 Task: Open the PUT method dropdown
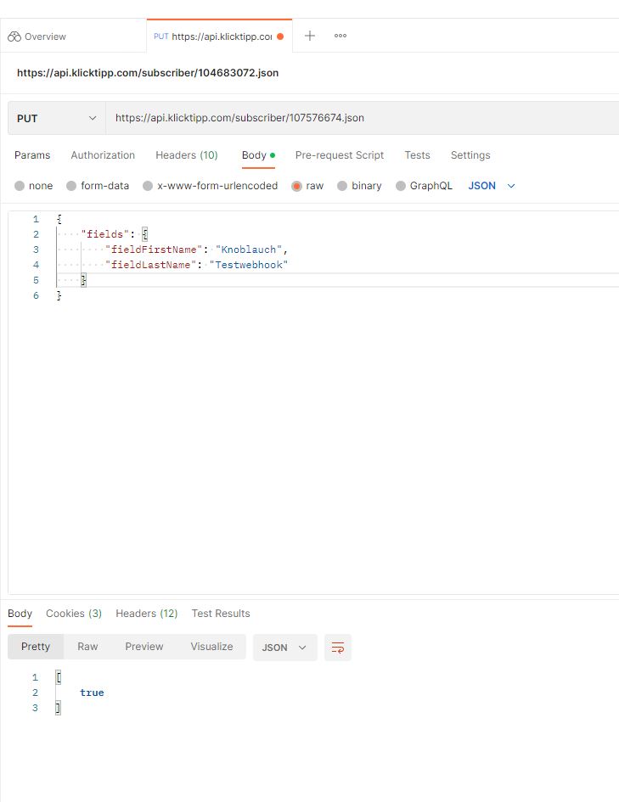[x=57, y=118]
